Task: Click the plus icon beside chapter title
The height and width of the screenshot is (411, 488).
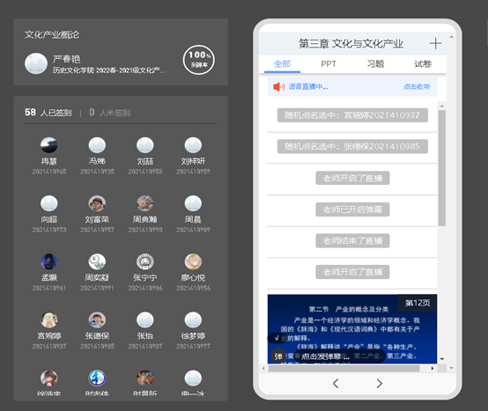Action: 435,43
